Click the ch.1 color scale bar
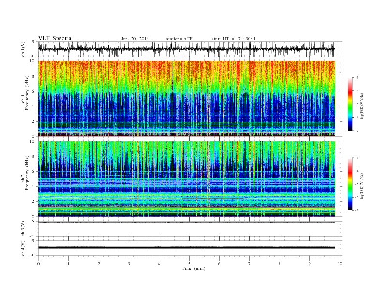The width and height of the screenshot is (383, 296). [x=350, y=104]
